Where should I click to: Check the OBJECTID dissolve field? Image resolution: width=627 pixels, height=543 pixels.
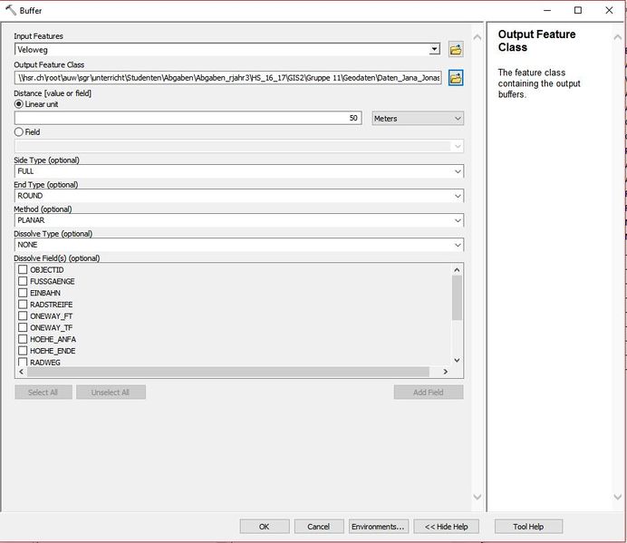click(x=24, y=270)
